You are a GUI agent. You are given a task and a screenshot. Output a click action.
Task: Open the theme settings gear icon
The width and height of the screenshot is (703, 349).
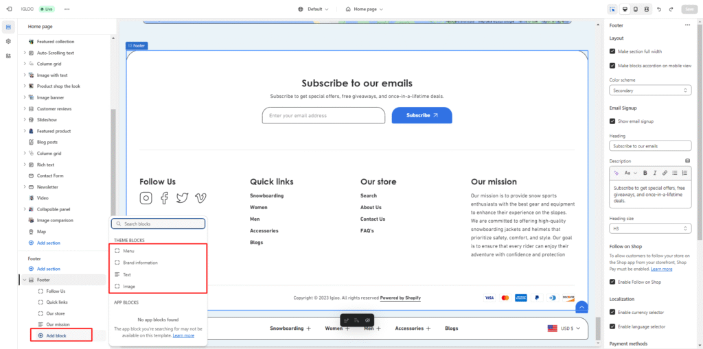tap(8, 41)
